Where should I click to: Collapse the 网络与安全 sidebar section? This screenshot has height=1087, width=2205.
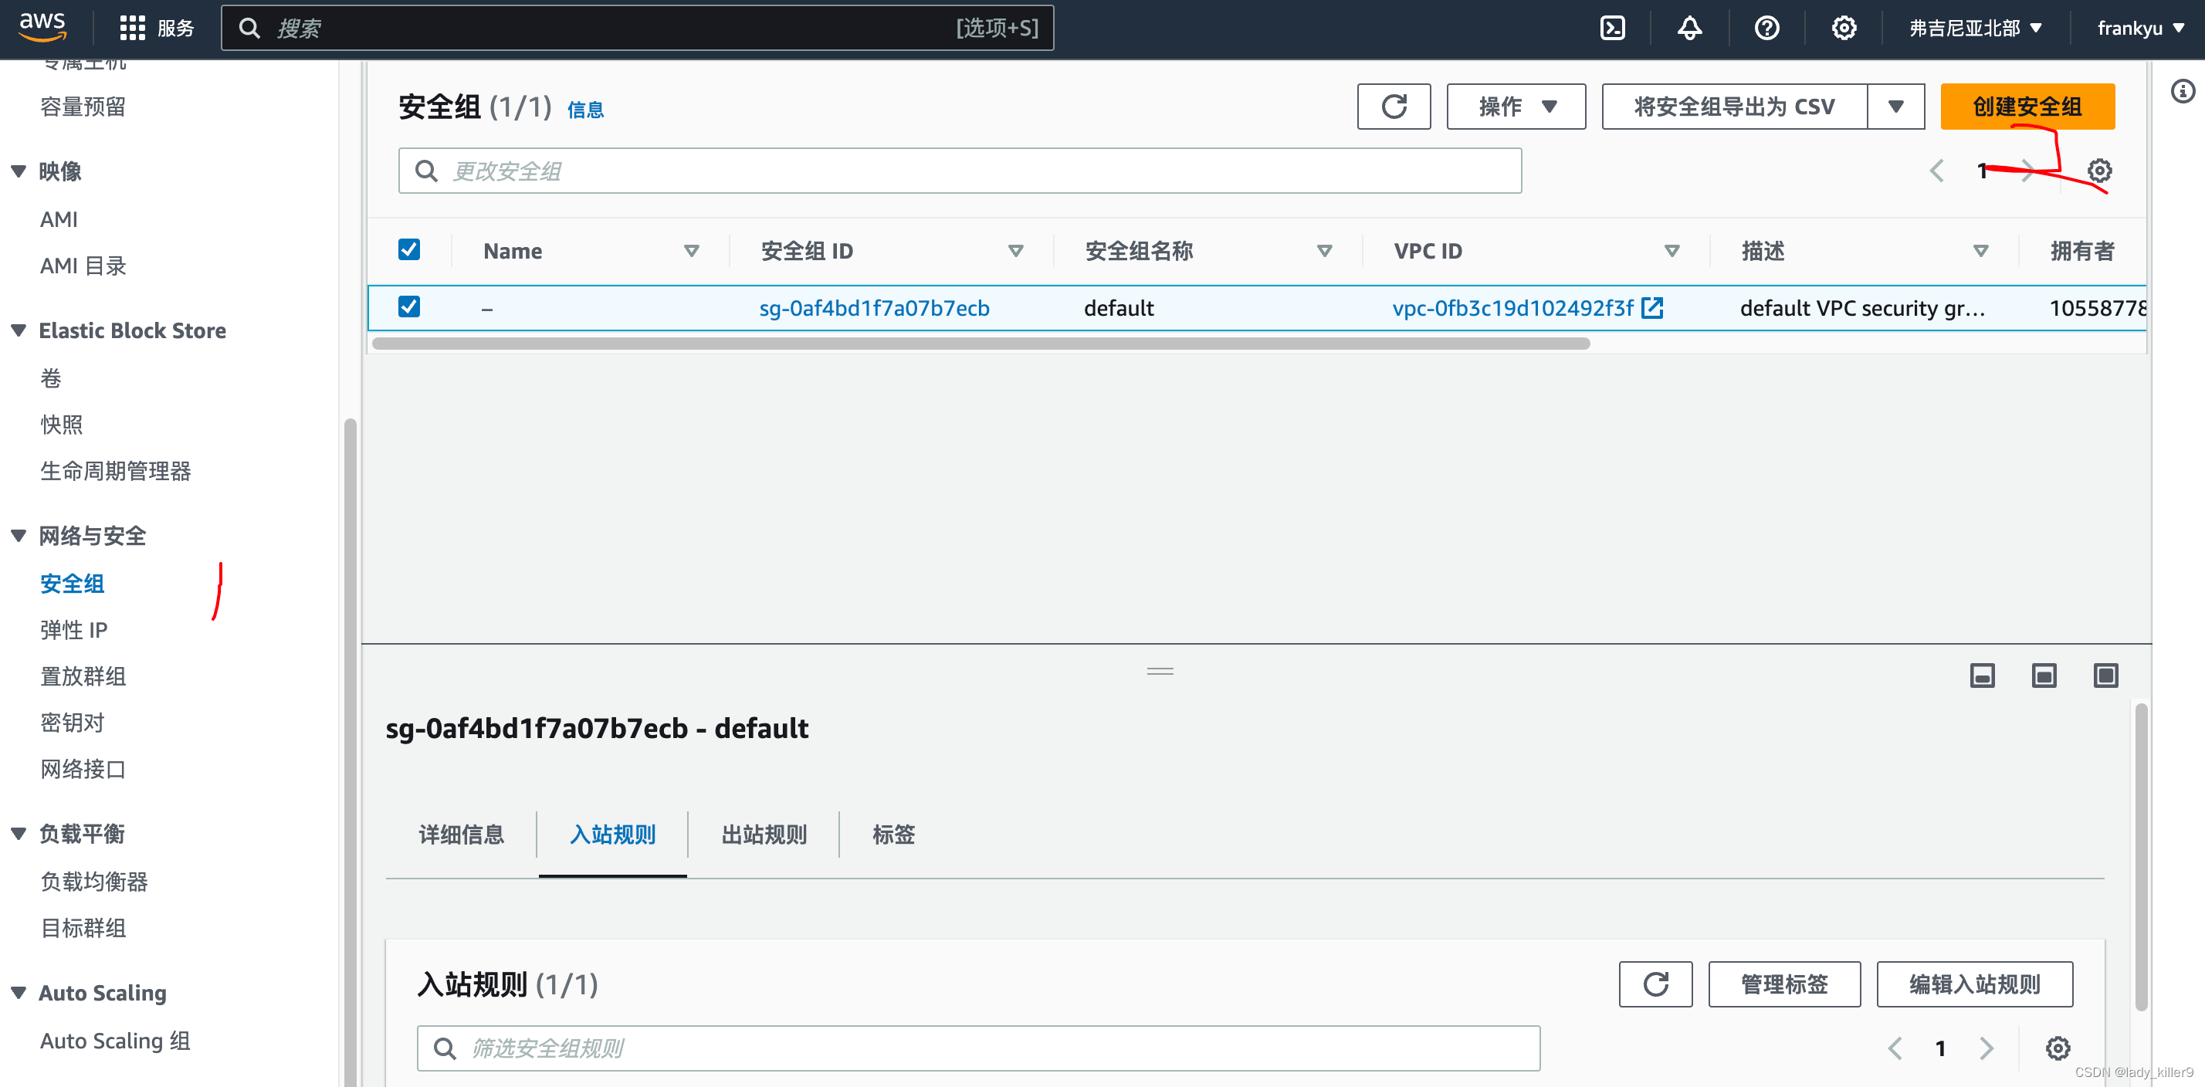point(18,536)
